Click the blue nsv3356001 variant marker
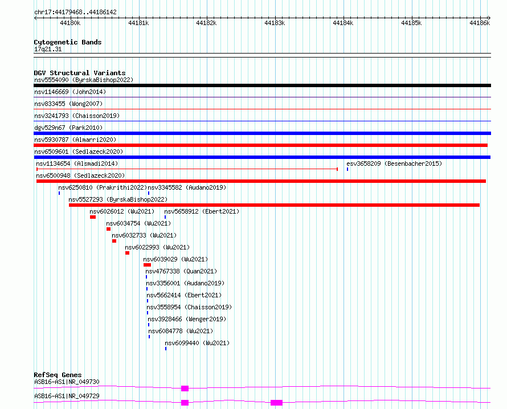 pyautogui.click(x=147, y=289)
